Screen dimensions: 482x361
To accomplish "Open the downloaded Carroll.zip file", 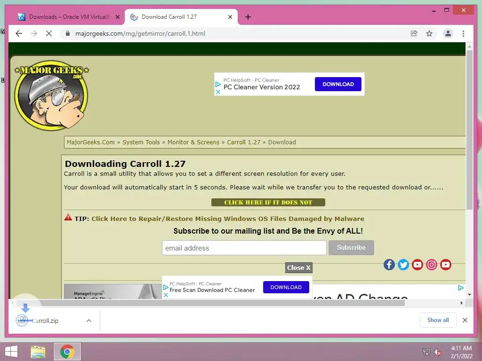I will [45, 321].
